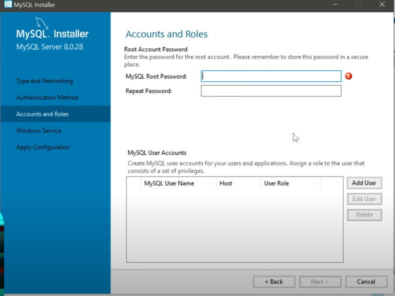Focus the Repeat Password field
This screenshot has height=296, width=395.
point(271,91)
